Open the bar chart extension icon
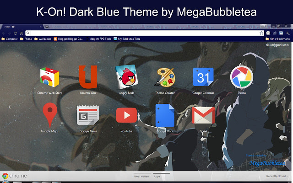Image resolution: width=293 pixels, height=183 pixels. click(x=275, y=33)
